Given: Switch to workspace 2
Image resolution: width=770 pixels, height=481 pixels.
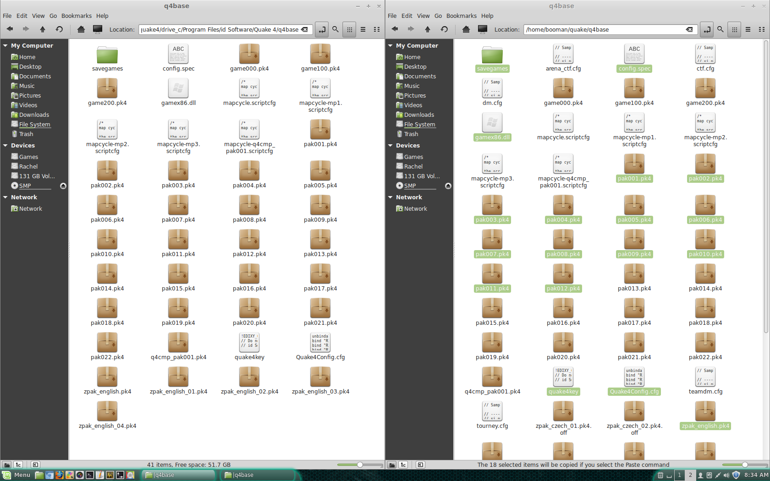Looking at the screenshot, I should [690, 475].
